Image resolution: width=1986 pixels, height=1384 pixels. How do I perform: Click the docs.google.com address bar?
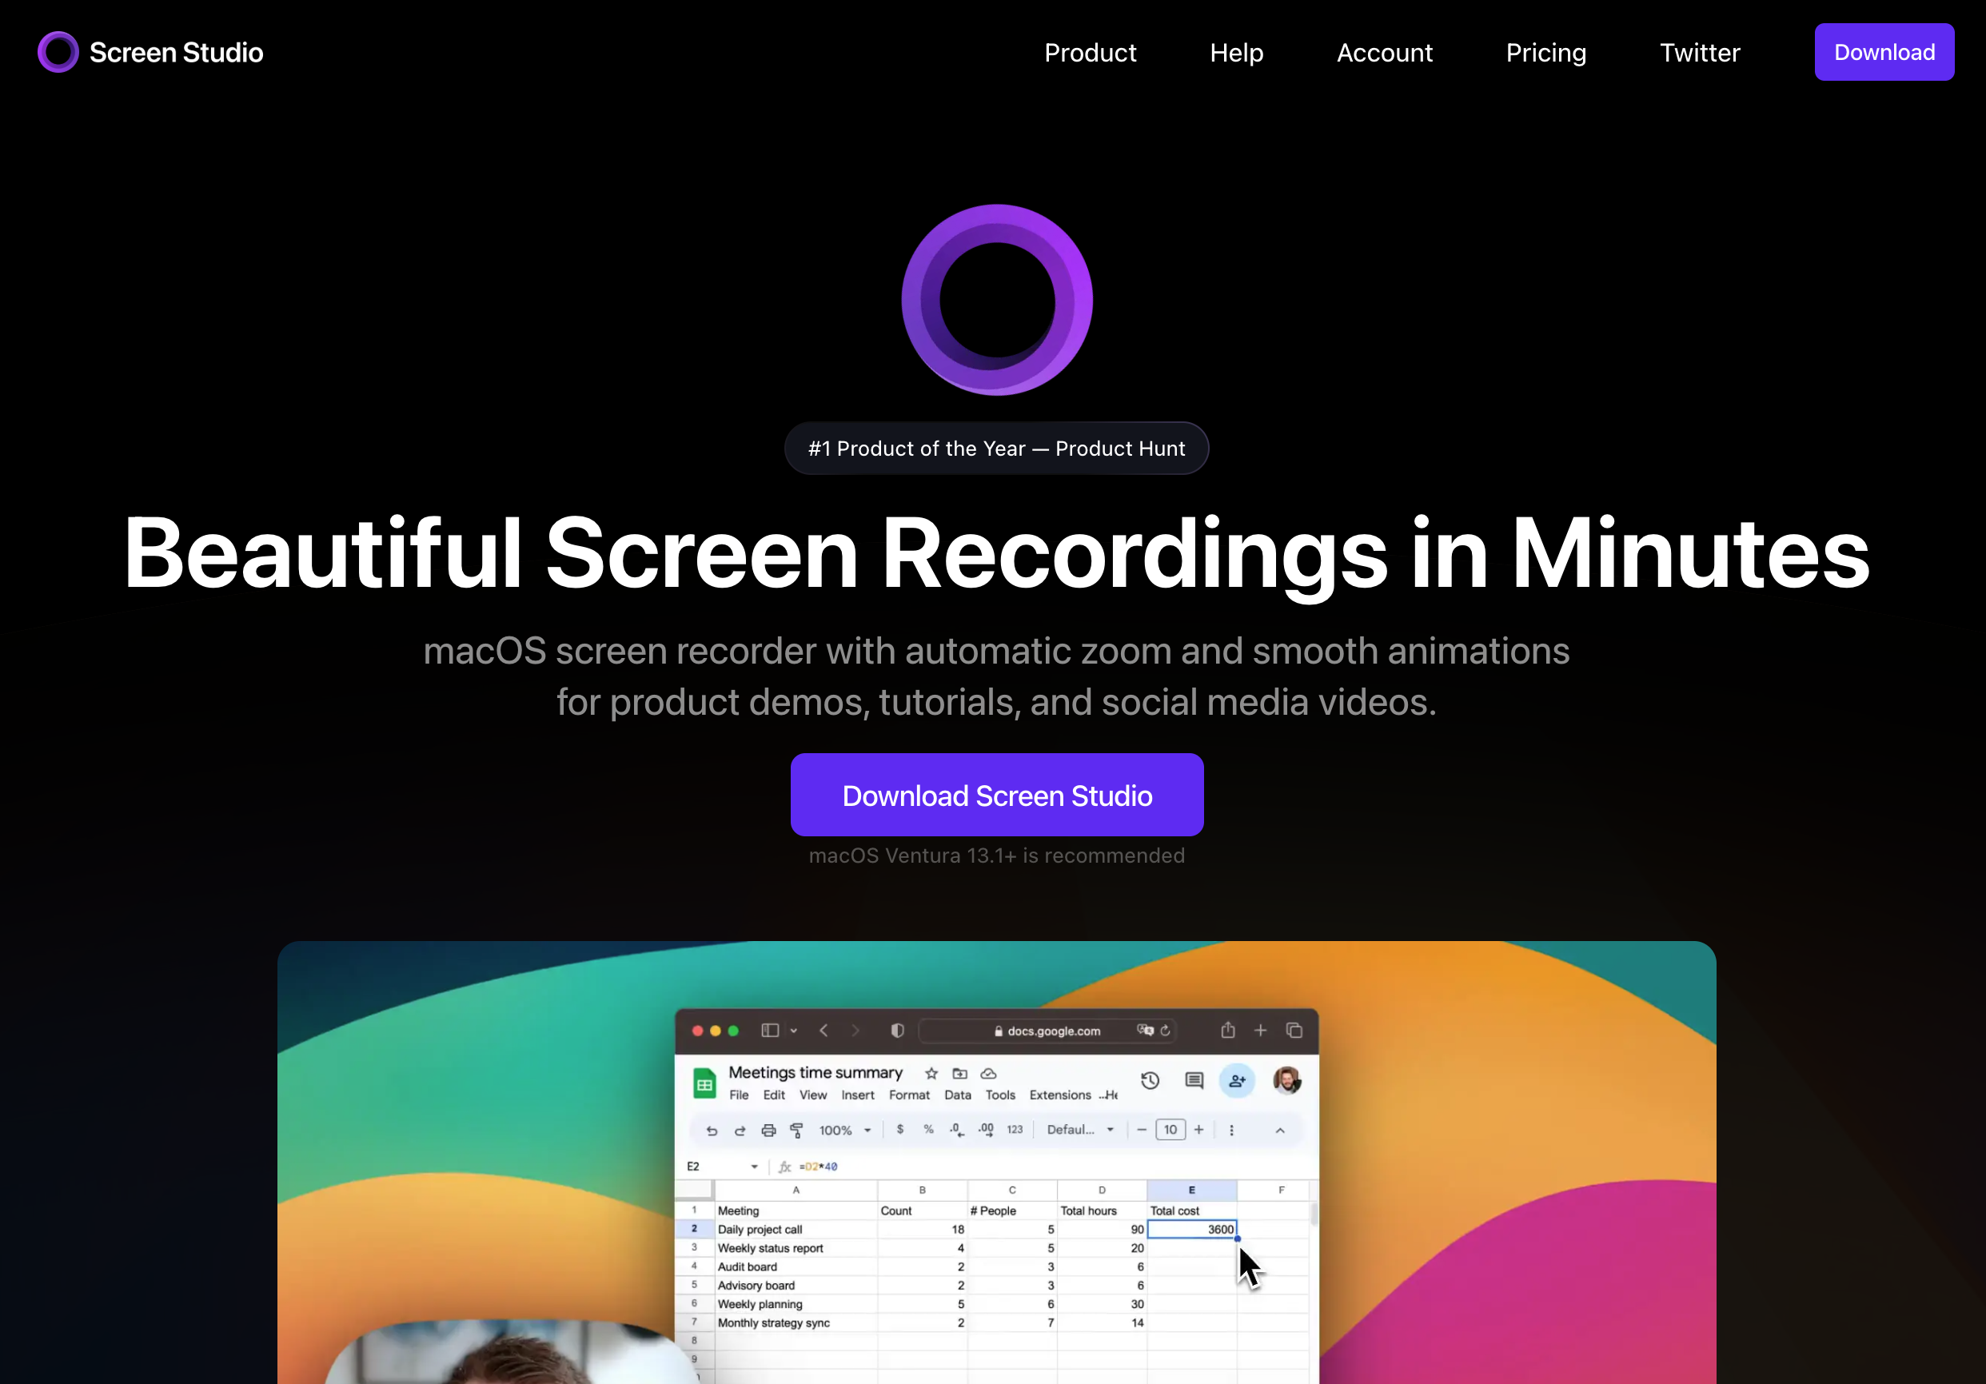pyautogui.click(x=1048, y=1031)
